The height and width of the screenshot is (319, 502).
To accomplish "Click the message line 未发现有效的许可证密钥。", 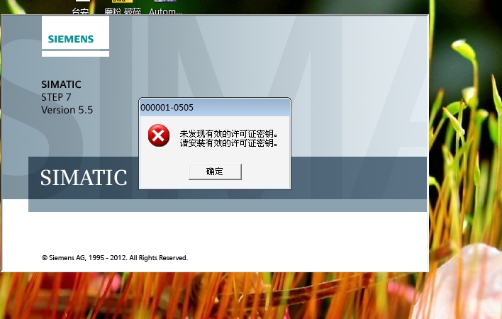I will [x=228, y=134].
